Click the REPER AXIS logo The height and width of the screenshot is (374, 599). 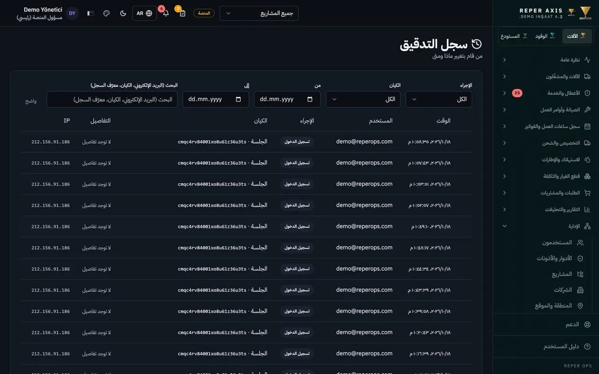555,13
